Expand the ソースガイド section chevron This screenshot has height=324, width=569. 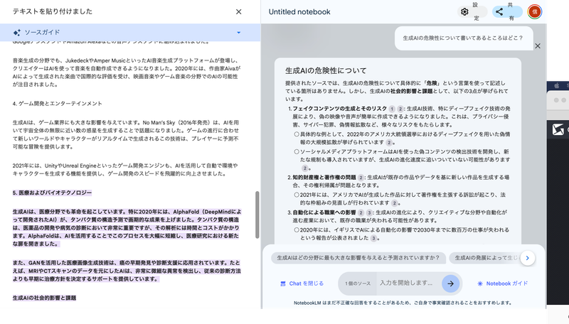point(238,33)
